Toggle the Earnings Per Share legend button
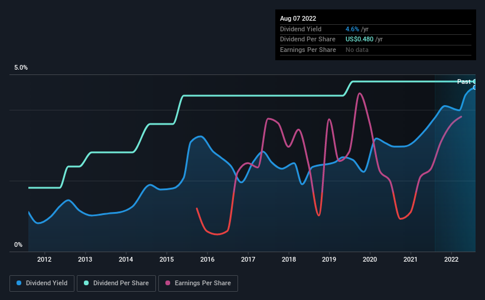The height and width of the screenshot is (300, 485). (198, 283)
